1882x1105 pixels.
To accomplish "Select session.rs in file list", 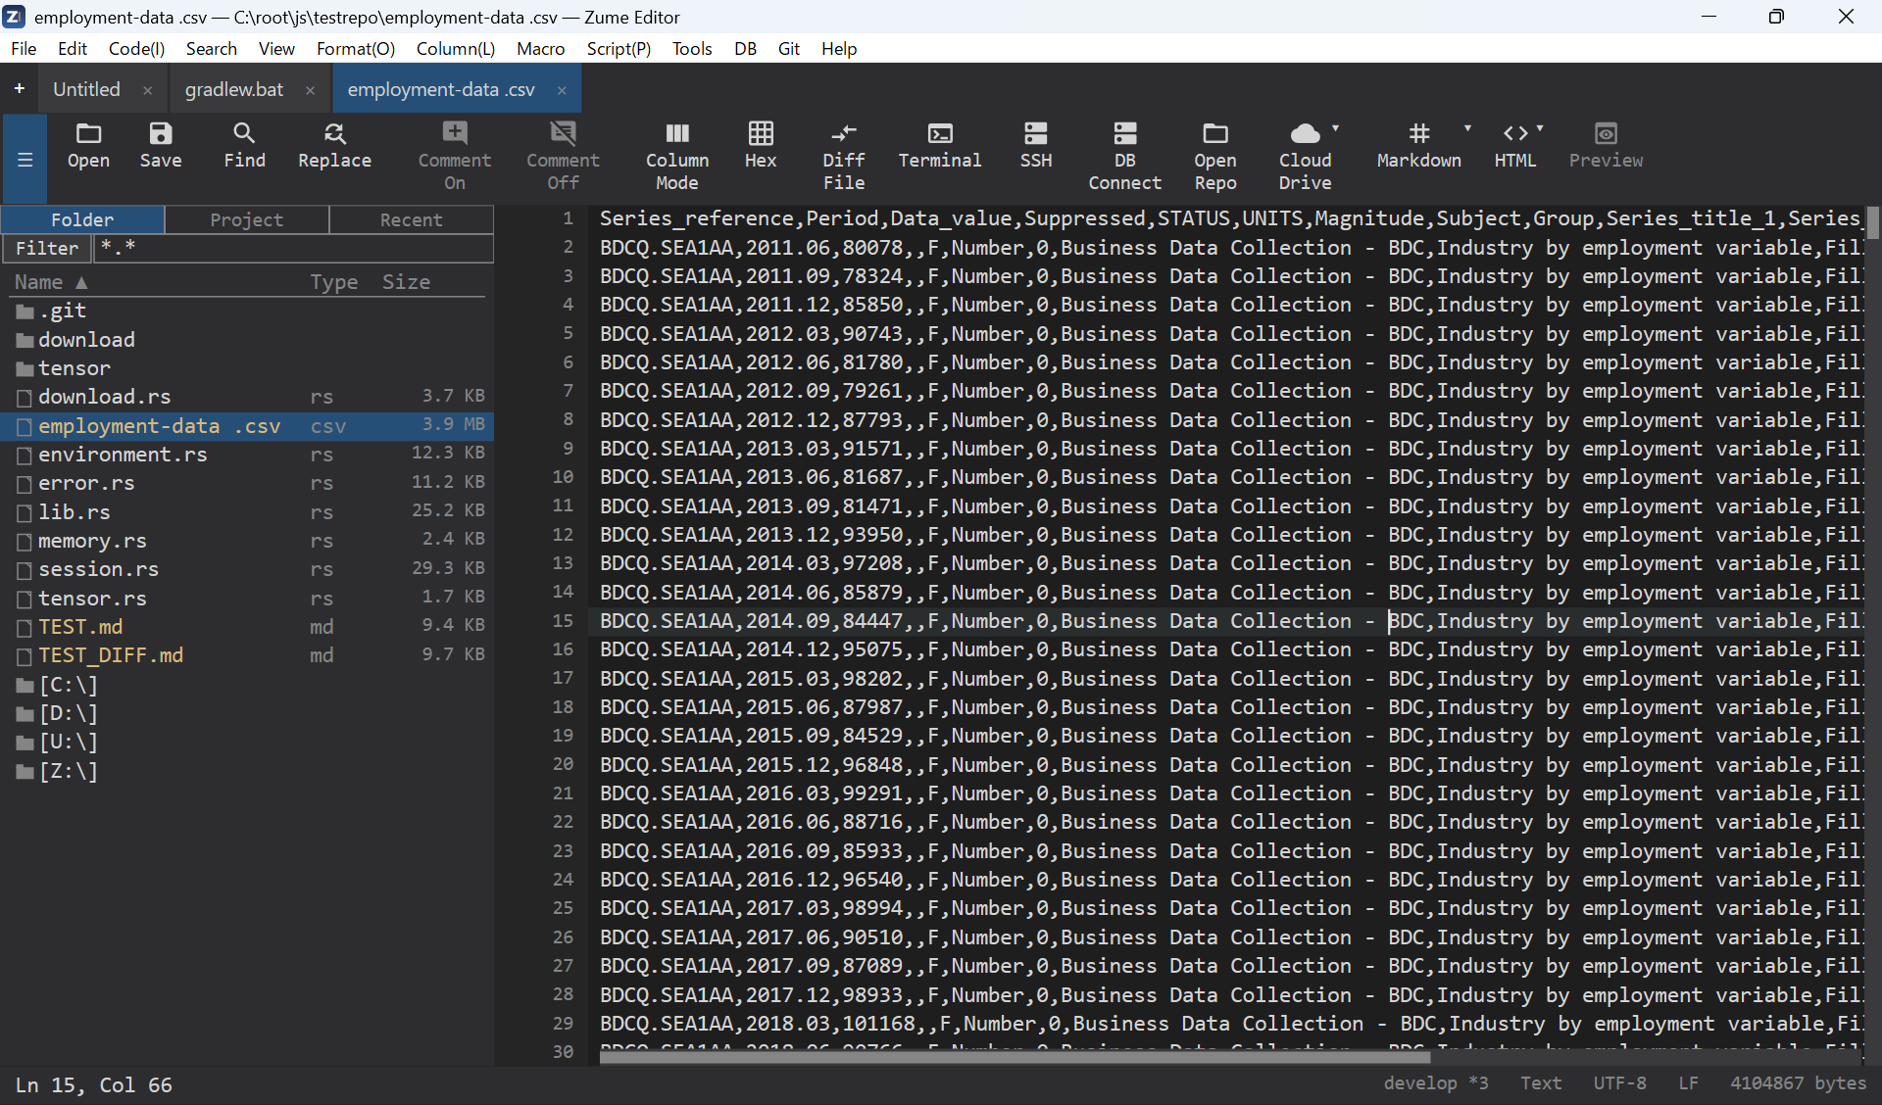I will point(248,569).
